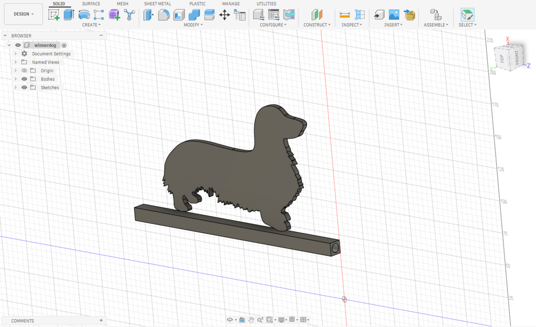Open the INSERT dropdown menu
536x327 pixels.
point(393,25)
